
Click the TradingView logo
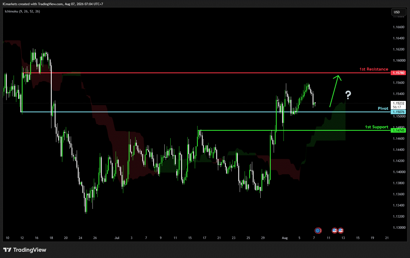click(25, 250)
